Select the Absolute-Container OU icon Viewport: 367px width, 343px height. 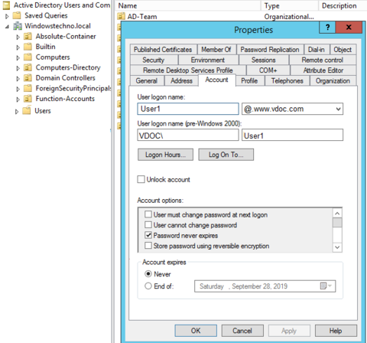click(28, 37)
